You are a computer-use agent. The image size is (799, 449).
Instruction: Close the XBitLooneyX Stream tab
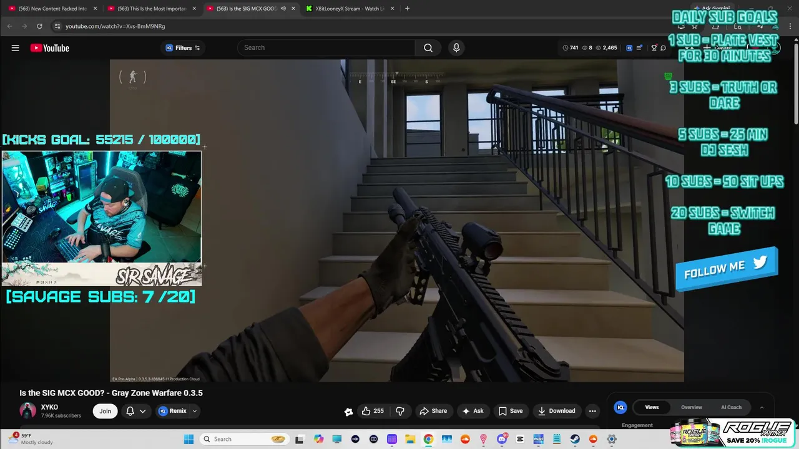pyautogui.click(x=392, y=9)
